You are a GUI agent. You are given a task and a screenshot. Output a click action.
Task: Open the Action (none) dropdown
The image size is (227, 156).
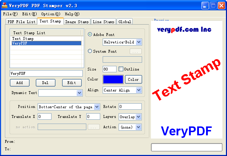pyautogui.click(x=139, y=127)
